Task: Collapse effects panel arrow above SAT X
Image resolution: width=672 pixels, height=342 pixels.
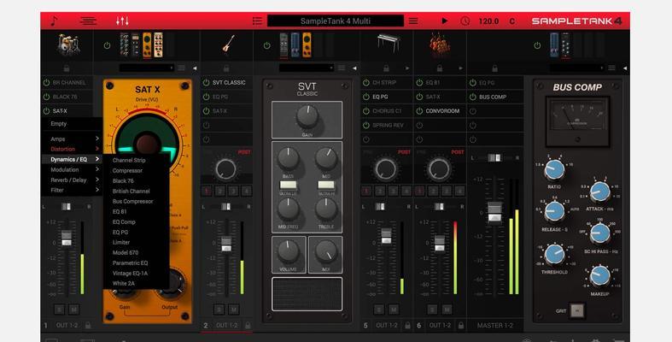Action: tap(195, 68)
